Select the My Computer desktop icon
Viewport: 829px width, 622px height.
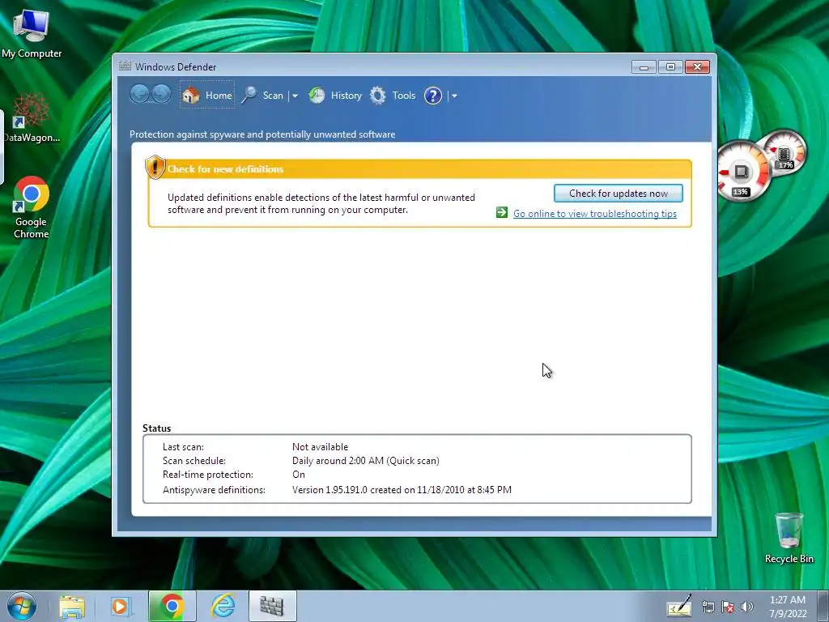(32, 33)
